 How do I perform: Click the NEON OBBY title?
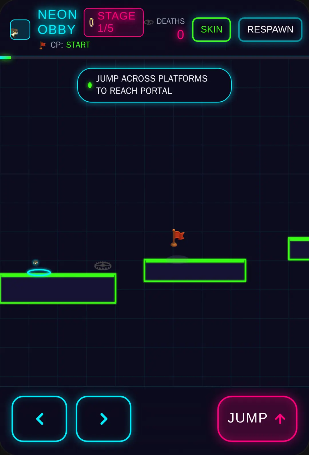click(58, 22)
